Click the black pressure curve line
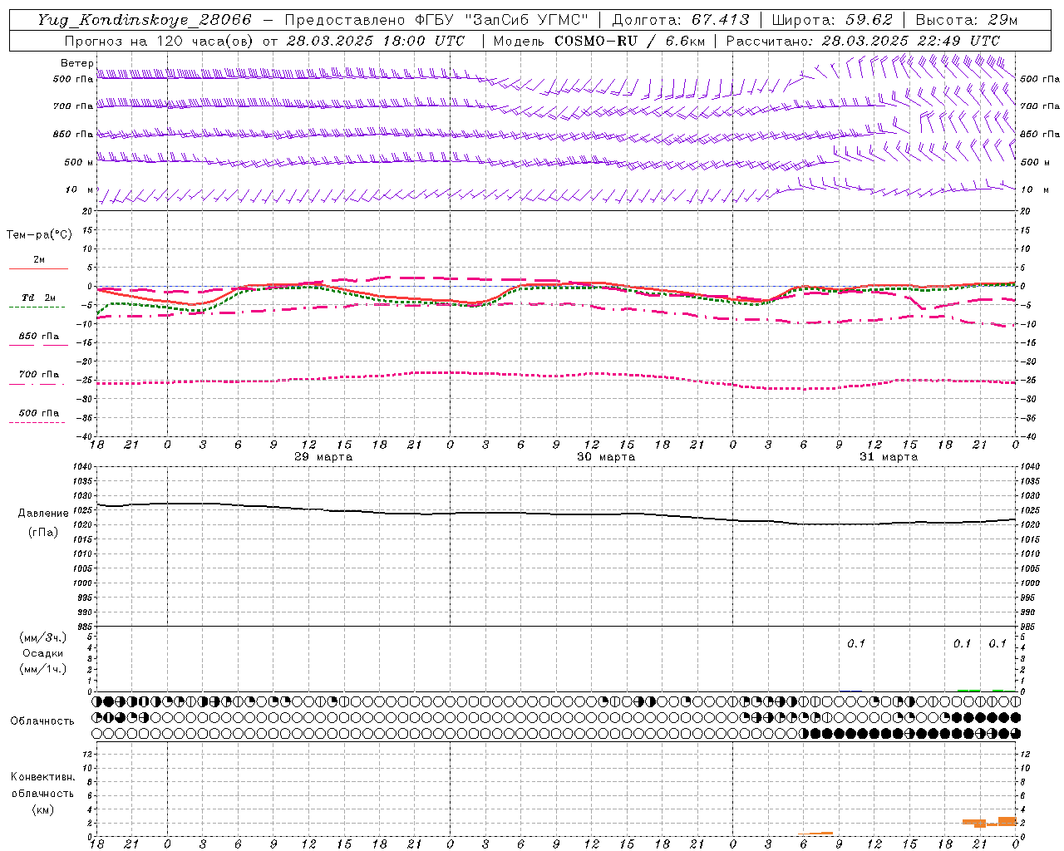 (x=556, y=514)
